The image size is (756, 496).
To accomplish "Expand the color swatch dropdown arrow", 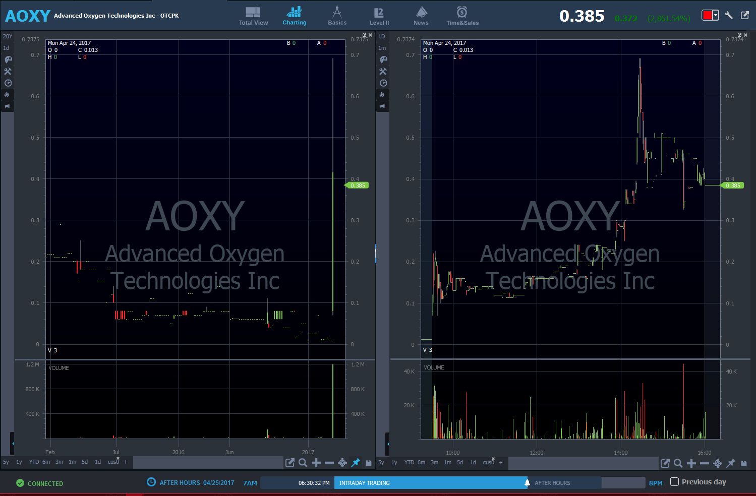I will pyautogui.click(x=716, y=15).
